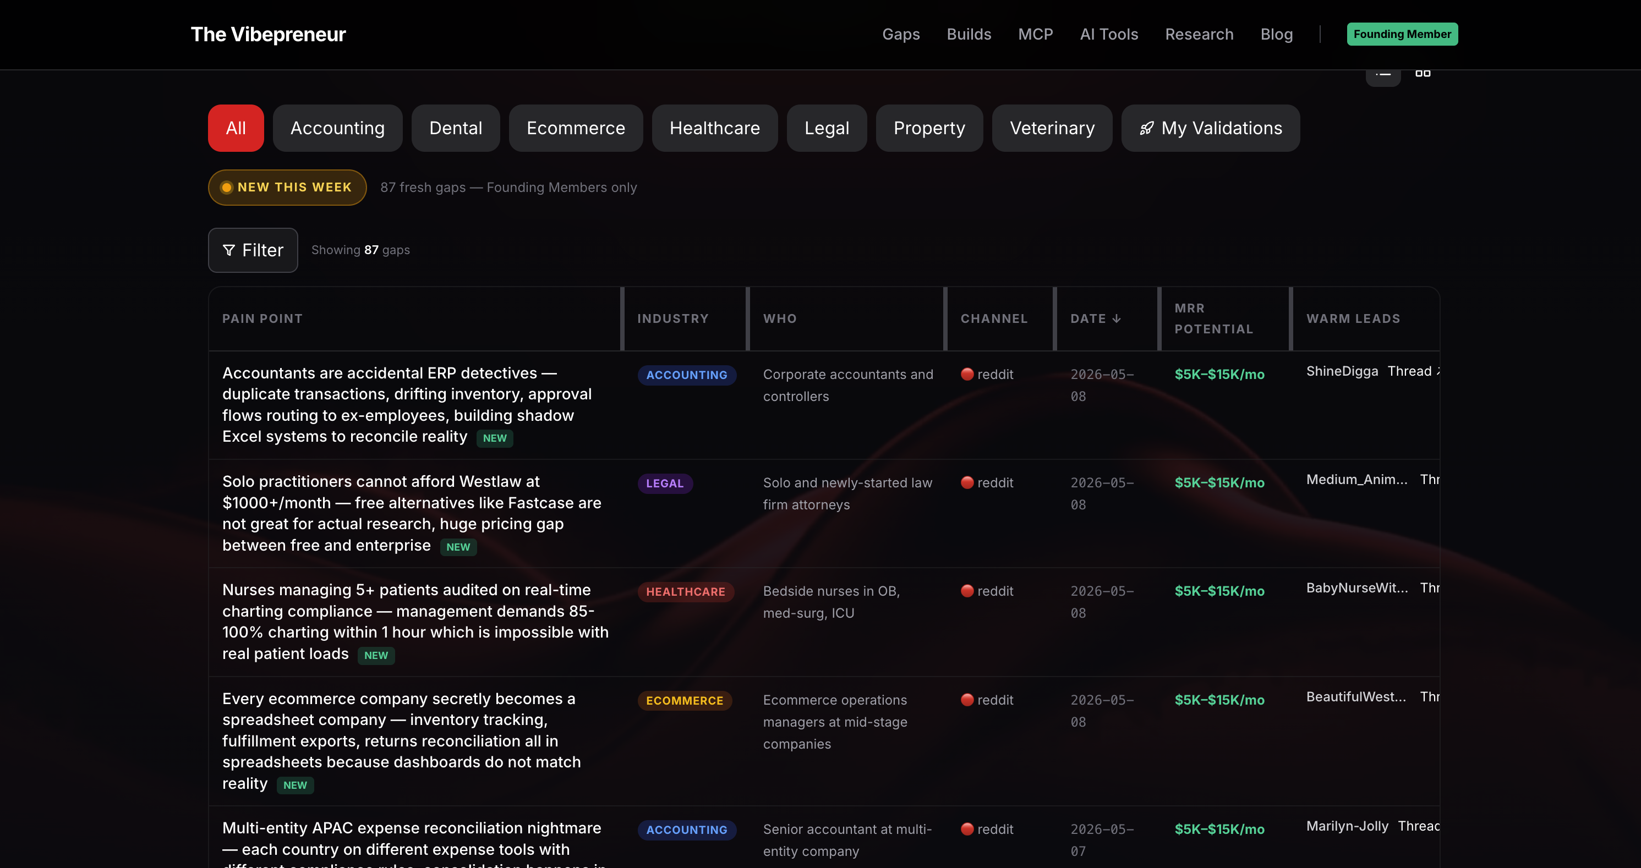Click Accounting badge in ERP detectives row
Image resolution: width=1641 pixels, height=868 pixels.
pos(687,375)
